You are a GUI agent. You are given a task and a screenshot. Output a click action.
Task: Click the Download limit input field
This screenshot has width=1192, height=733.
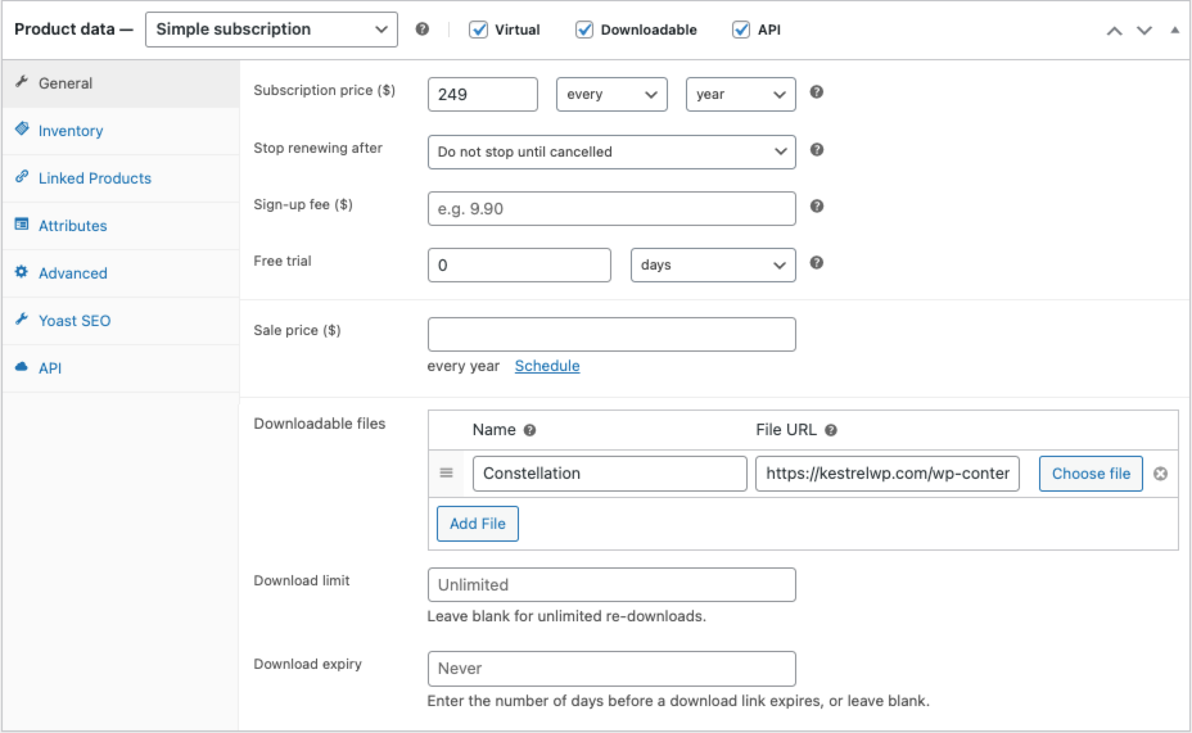click(611, 585)
